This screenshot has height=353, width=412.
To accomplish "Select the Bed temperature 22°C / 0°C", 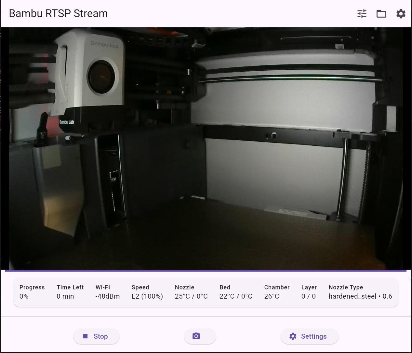I will pyautogui.click(x=236, y=296).
